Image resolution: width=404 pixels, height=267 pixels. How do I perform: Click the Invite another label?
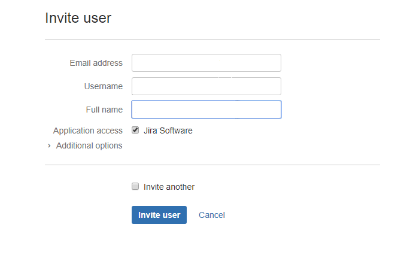point(169,187)
